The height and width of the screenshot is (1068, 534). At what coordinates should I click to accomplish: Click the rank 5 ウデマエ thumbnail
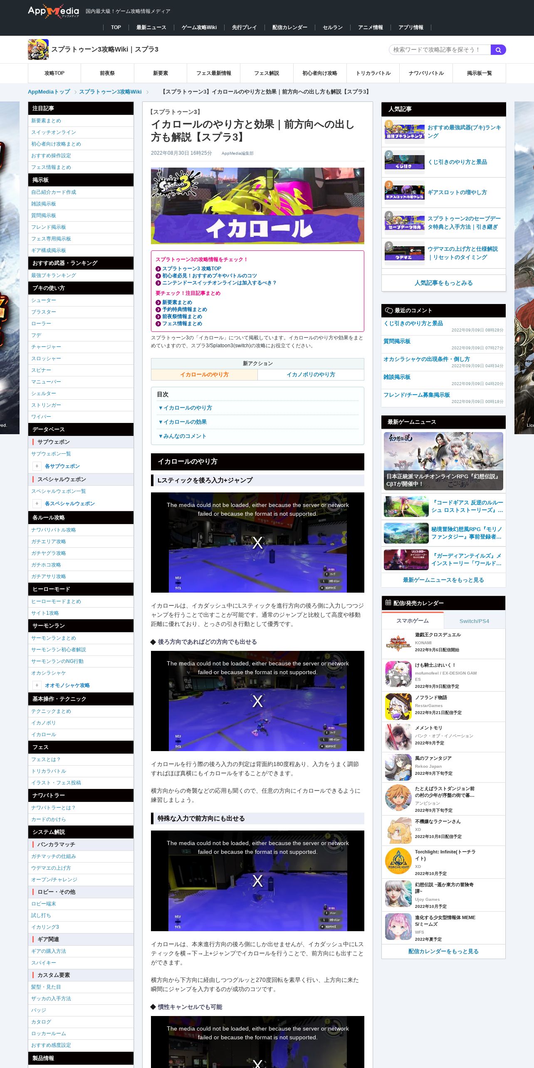tap(405, 253)
